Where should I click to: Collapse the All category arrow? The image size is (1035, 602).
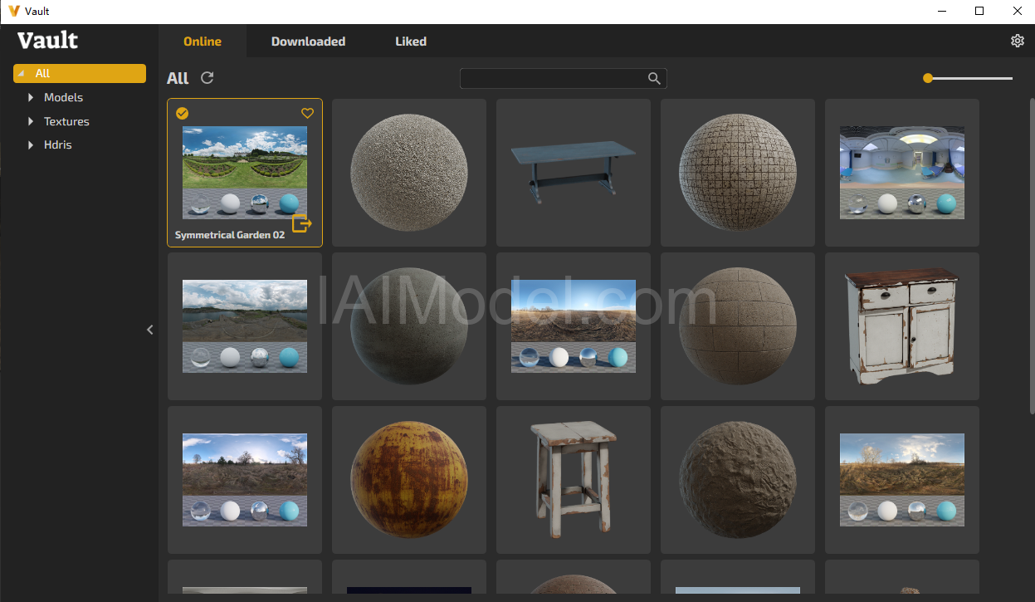(21, 74)
